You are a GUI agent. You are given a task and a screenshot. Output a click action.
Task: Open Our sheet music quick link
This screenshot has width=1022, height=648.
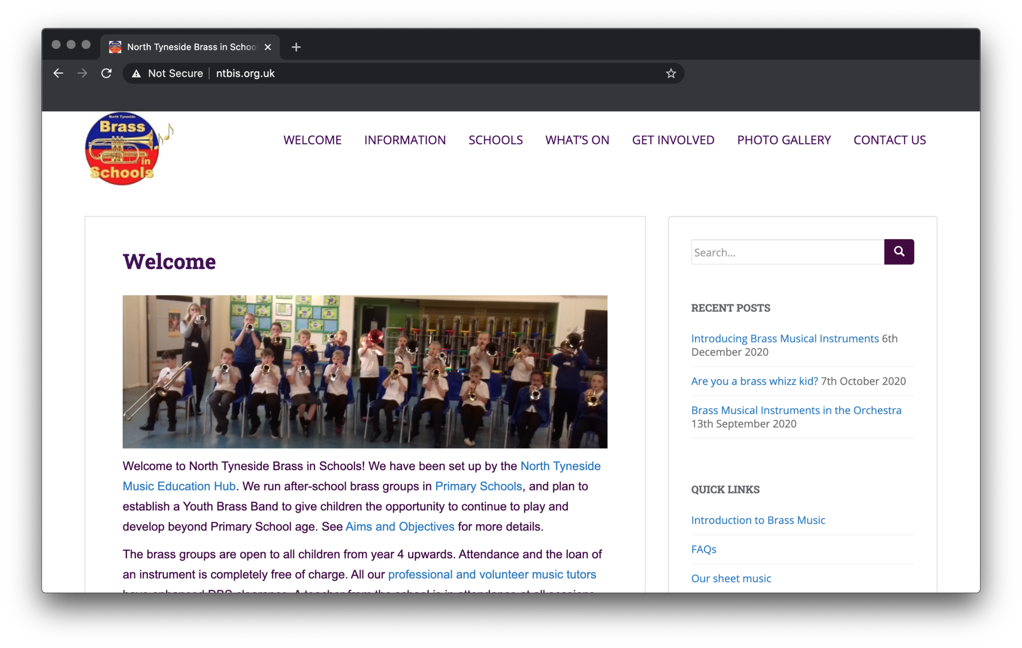731,578
